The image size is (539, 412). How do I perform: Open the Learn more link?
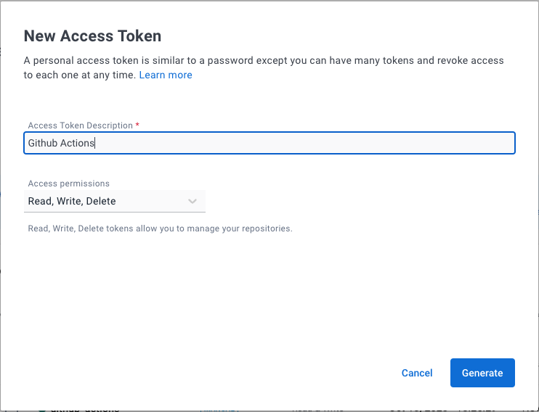166,75
